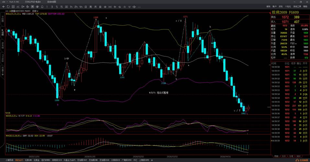Click the 卖出 price 1072
Screen dimensions: 310x162
[x=285, y=17]
